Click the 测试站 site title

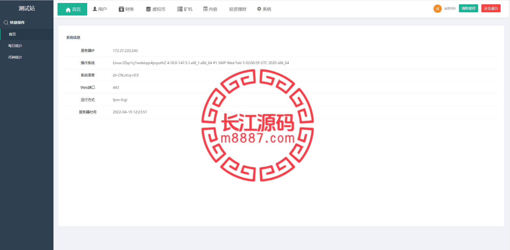[27, 8]
